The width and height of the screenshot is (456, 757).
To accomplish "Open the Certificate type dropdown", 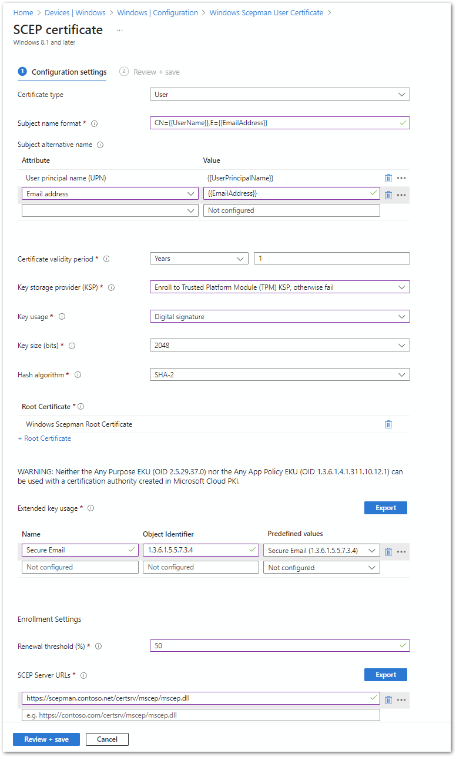I will tap(280, 94).
